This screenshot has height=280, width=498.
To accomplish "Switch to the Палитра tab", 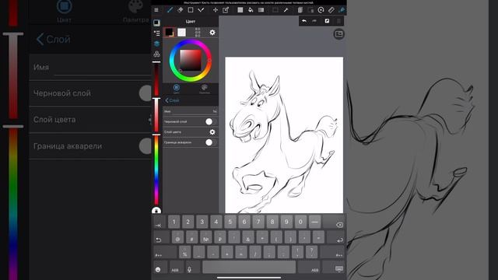I will click(204, 89).
